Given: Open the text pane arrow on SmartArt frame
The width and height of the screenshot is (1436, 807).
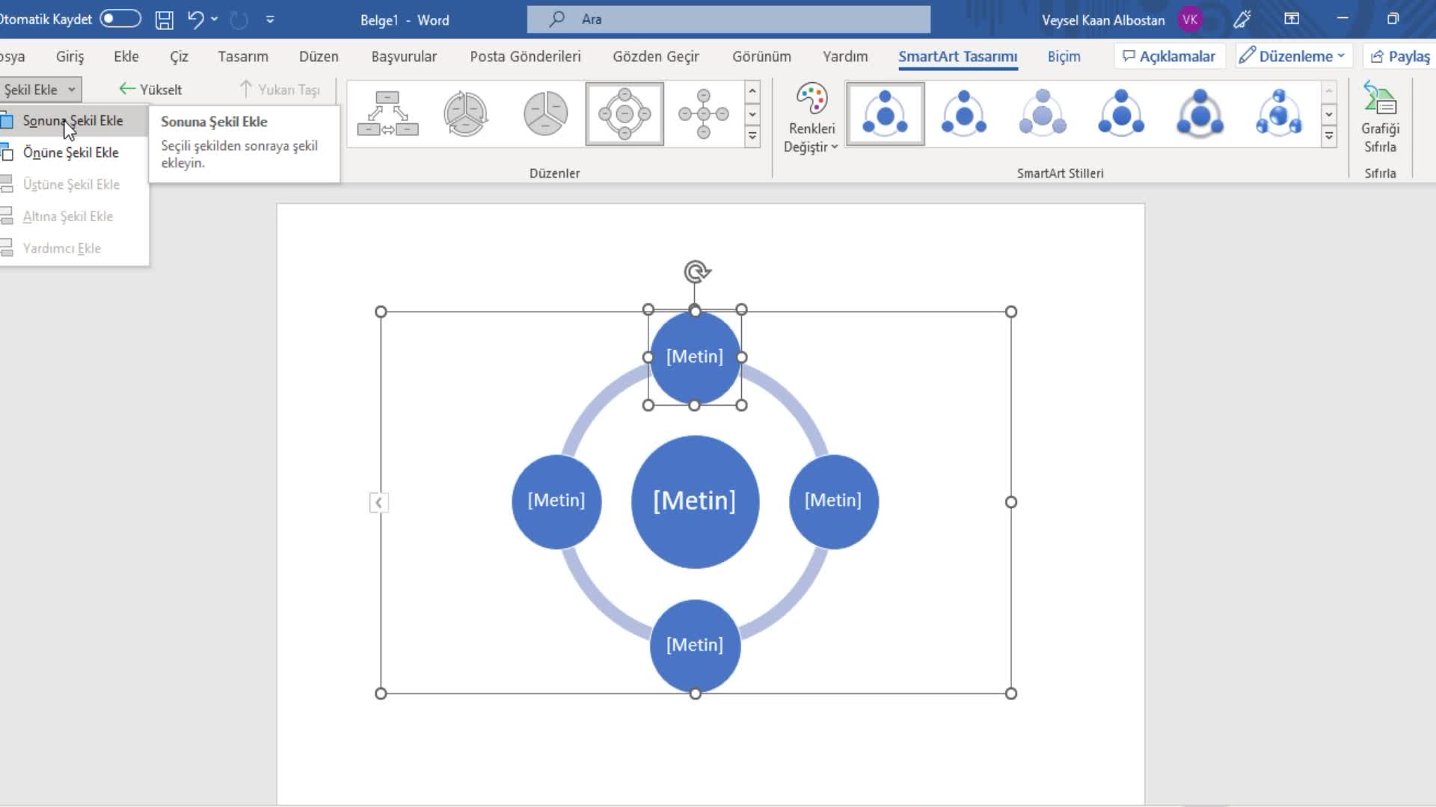Looking at the screenshot, I should coord(378,503).
